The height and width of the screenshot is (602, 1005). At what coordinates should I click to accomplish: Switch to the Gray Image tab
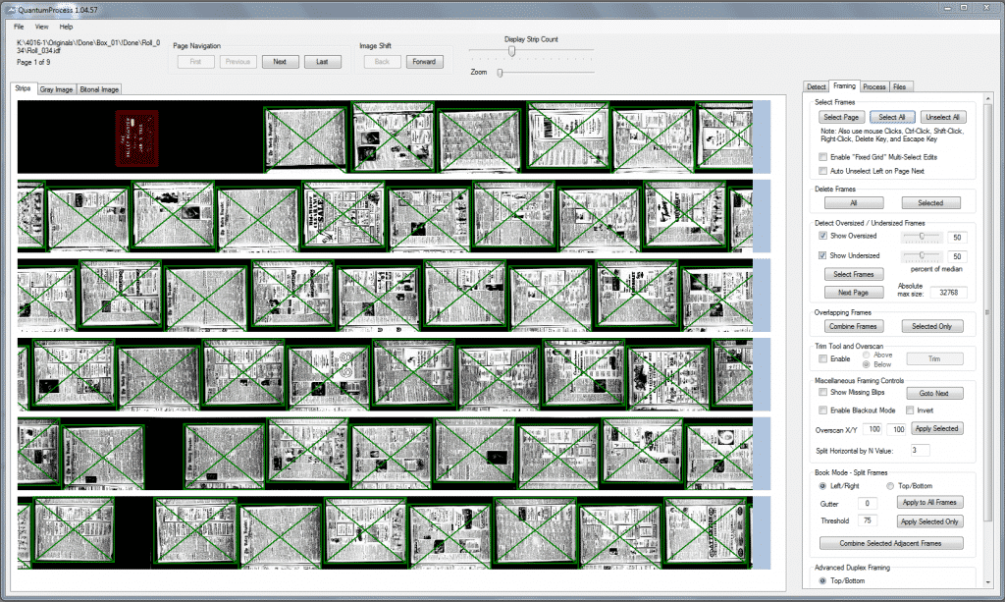point(56,89)
